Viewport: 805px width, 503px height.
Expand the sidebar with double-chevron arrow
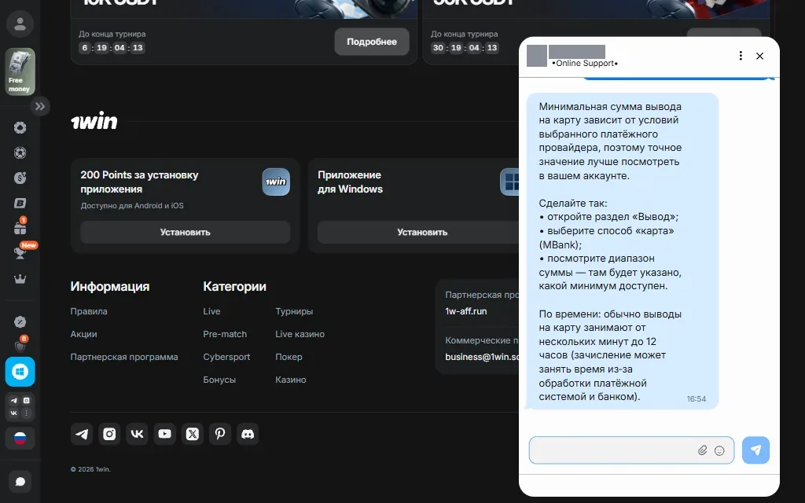tap(40, 106)
